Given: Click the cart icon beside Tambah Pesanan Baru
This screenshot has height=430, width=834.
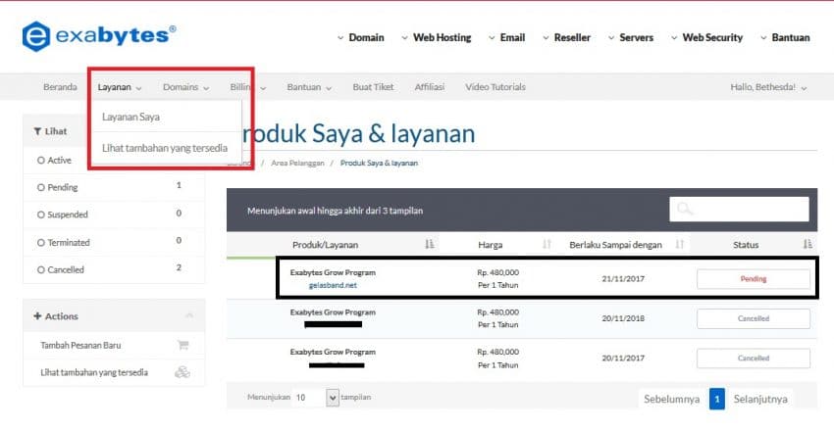Looking at the screenshot, I should click(183, 345).
